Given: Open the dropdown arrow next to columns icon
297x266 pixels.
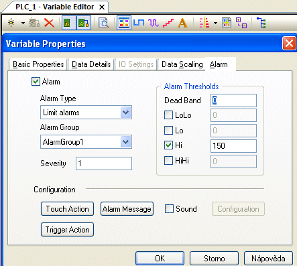Looking at the screenshot, I should click(x=215, y=23).
